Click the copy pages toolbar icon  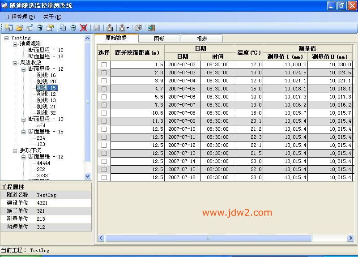pos(63,28)
